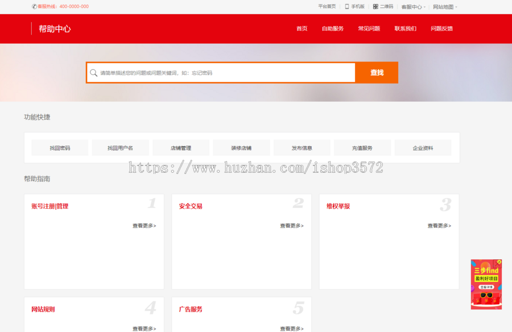
Task: Select the 装修店铺 shortcut
Action: (241, 148)
